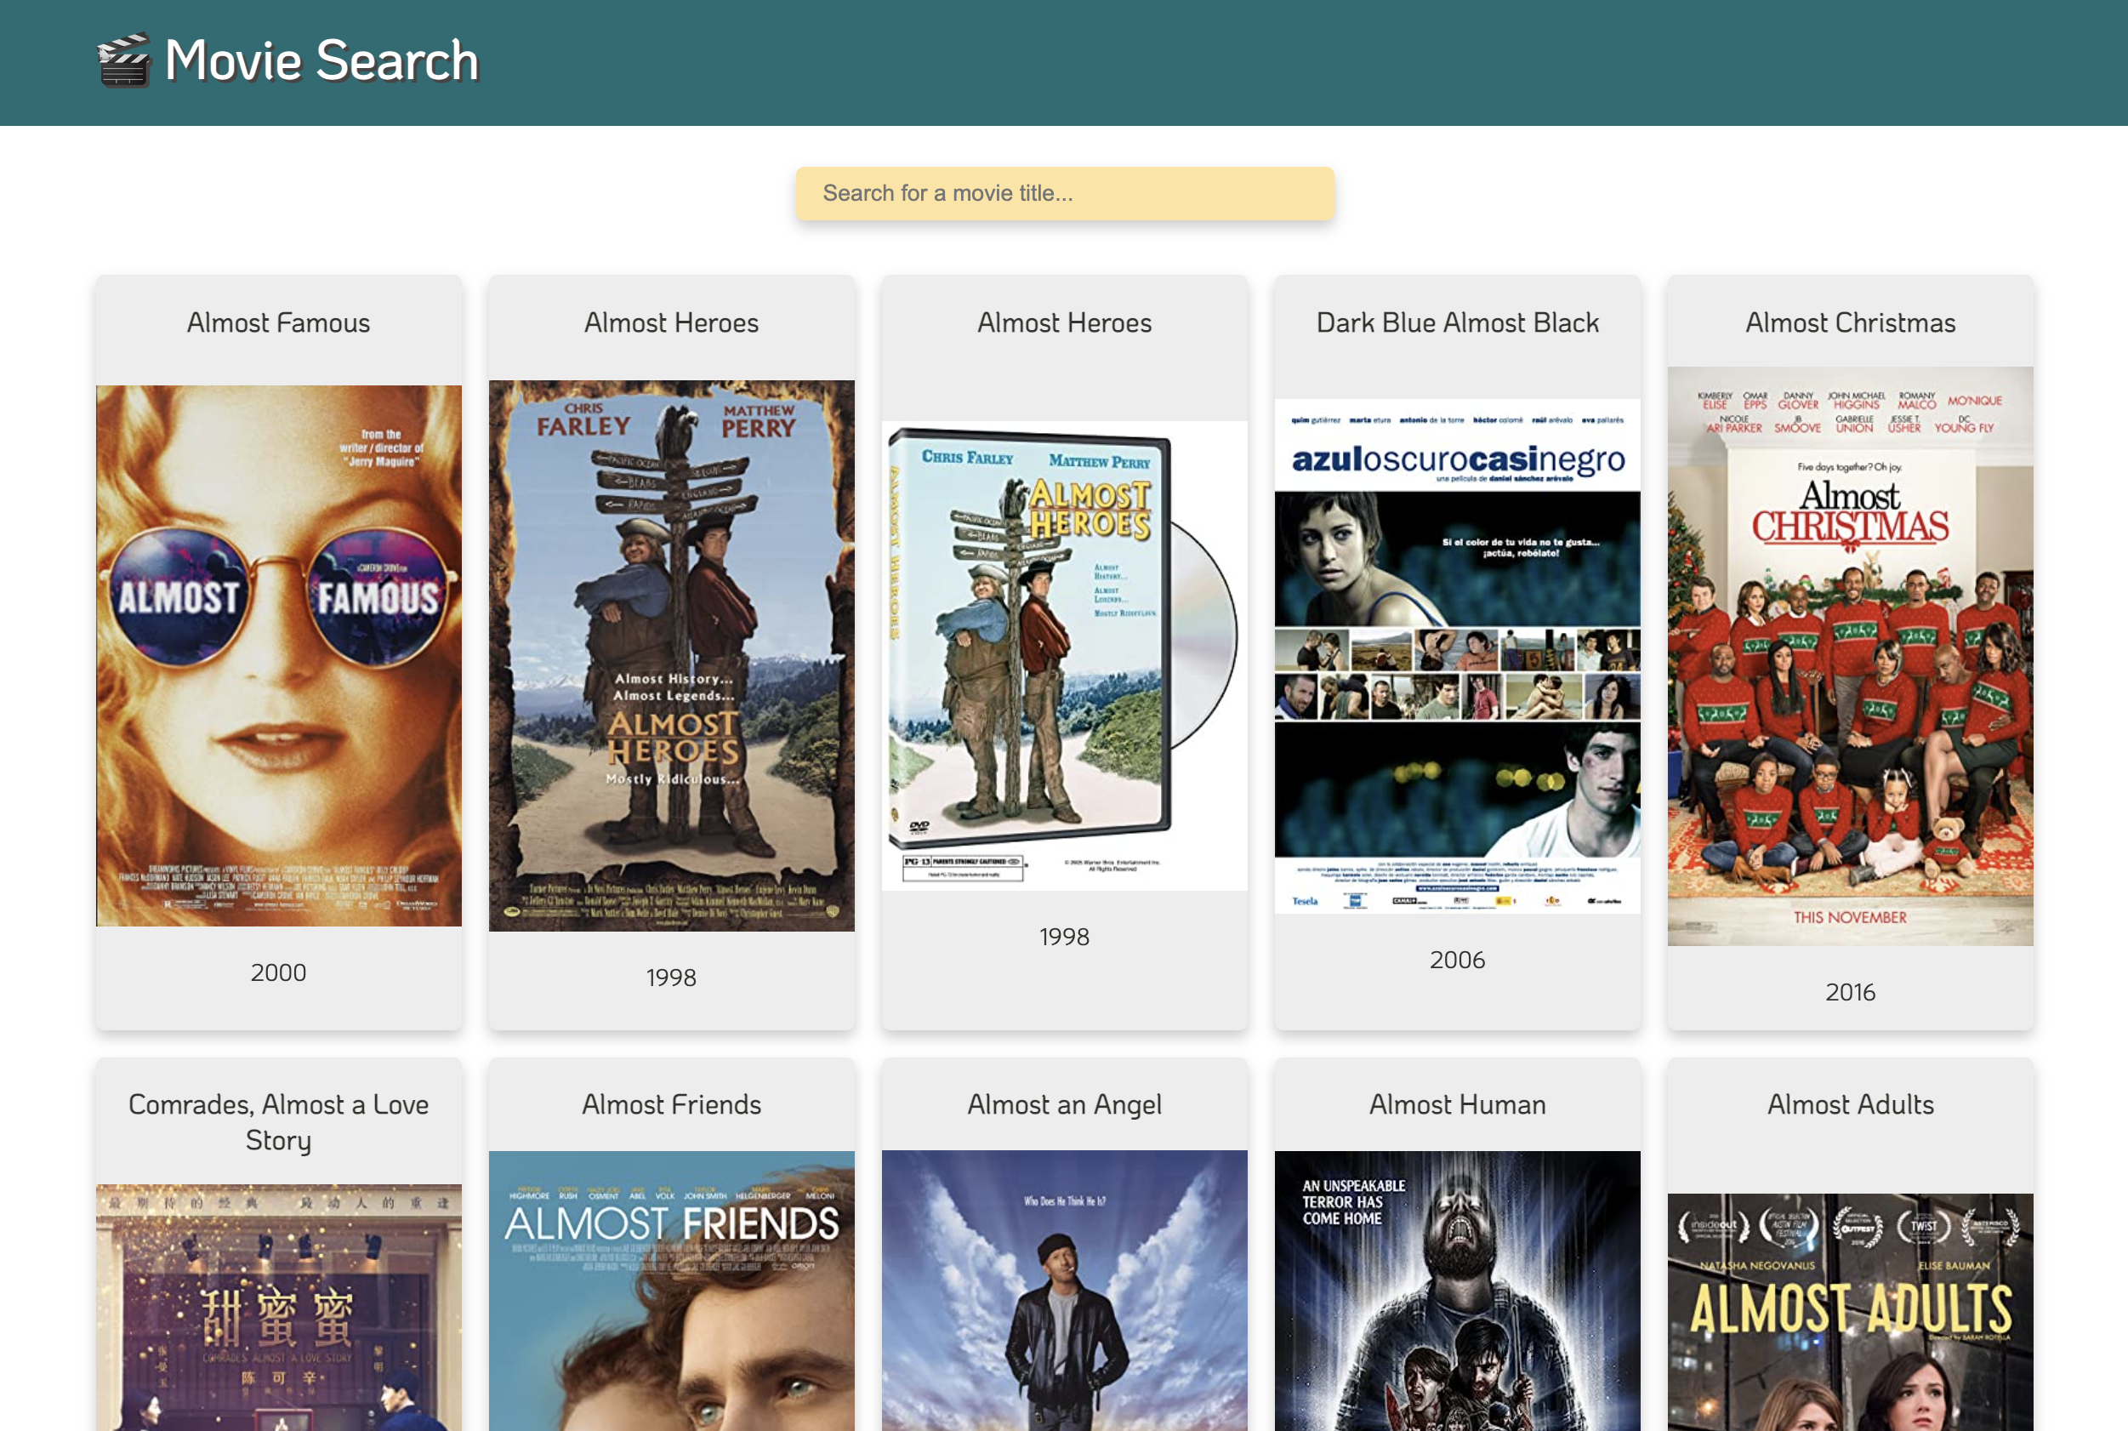This screenshot has width=2128, height=1431.
Task: Open the Almost an Angel poster
Action: pos(1065,1291)
